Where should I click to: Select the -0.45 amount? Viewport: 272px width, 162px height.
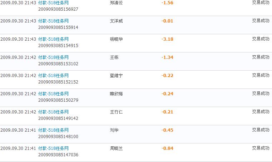pyautogui.click(x=167, y=130)
